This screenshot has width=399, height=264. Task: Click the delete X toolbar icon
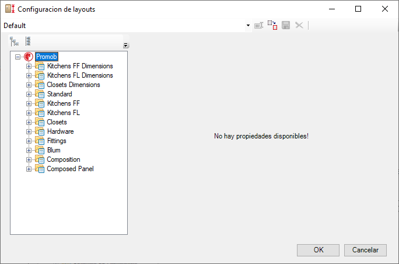(299, 25)
